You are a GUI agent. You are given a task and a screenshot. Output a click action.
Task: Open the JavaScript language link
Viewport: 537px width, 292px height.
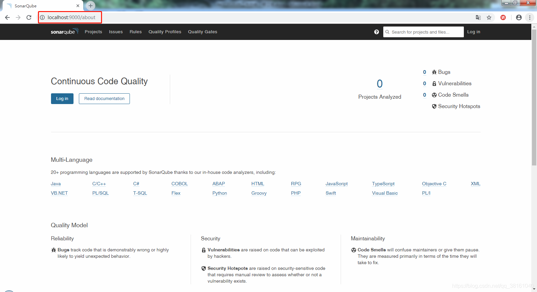[337, 184]
